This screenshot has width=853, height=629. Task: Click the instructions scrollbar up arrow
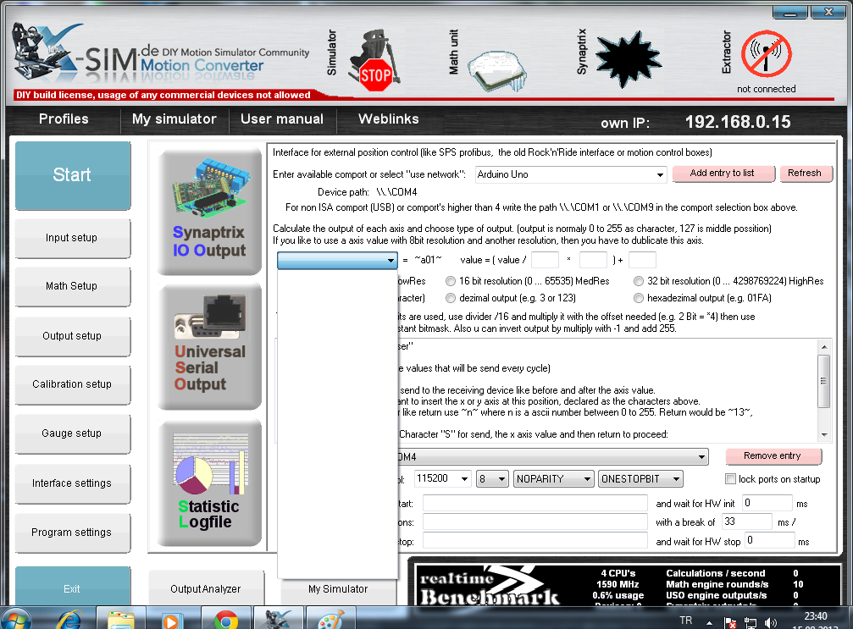click(823, 346)
